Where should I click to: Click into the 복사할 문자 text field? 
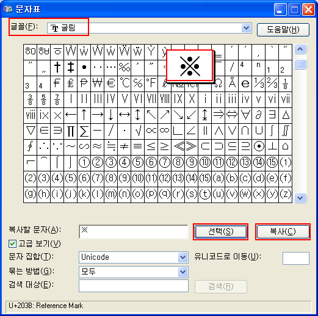pos(134,232)
